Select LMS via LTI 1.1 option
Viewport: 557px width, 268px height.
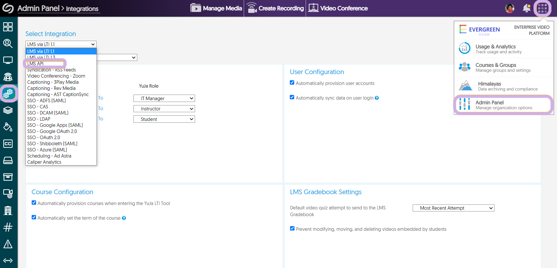click(x=61, y=51)
